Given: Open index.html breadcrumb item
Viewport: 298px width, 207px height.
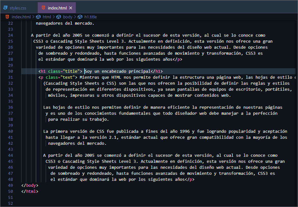Looking at the screenshot, I should coord(21,17).
